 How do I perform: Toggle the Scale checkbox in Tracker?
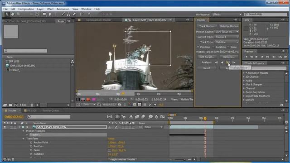pos(228,47)
